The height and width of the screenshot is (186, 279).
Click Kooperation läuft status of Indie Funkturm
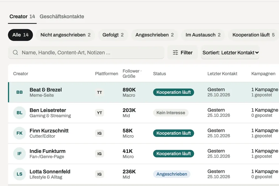point(174,154)
